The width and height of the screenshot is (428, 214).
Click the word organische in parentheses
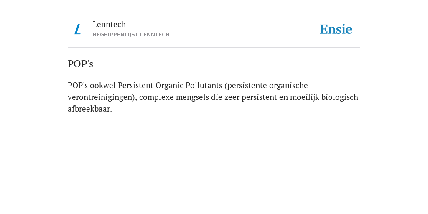click(288, 86)
